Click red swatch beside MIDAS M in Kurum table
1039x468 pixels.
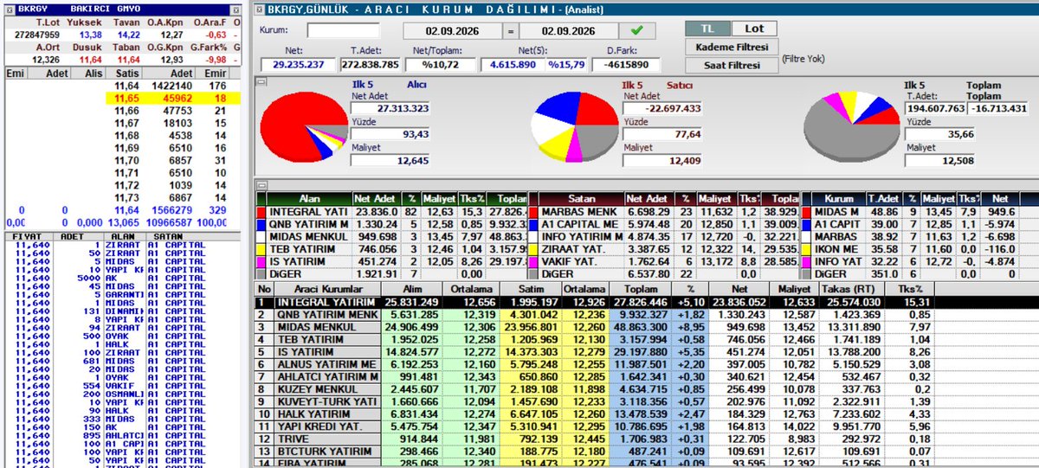806,211
